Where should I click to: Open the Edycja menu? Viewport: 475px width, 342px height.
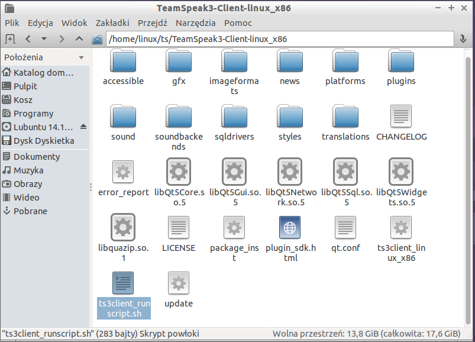pos(40,23)
